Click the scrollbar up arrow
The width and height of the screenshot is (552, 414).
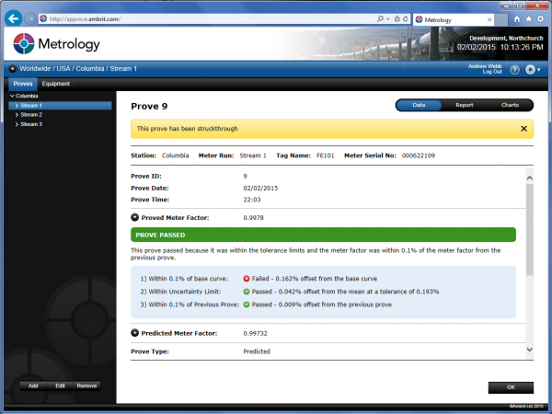[530, 178]
